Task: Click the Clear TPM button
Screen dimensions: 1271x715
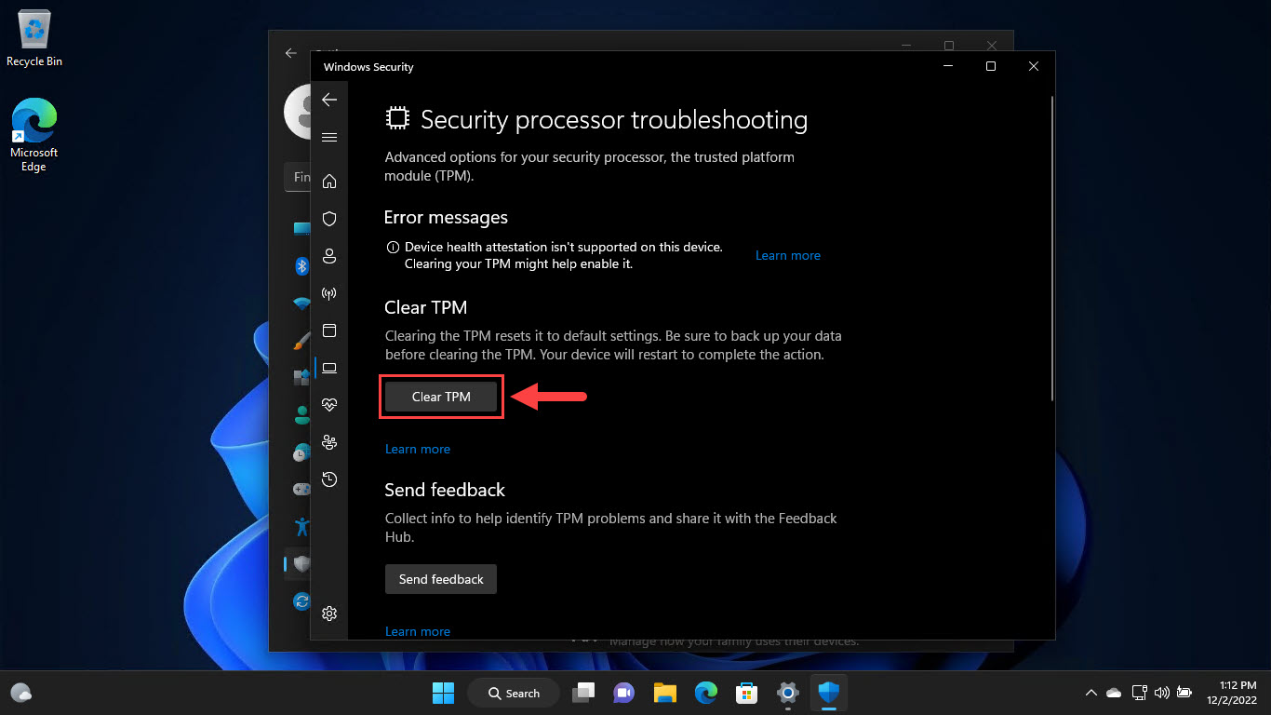Action: 440,397
